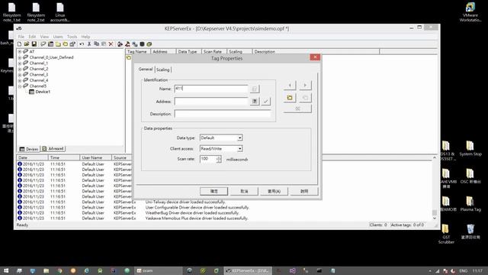Click the OK button in Tag Properties

213,191
